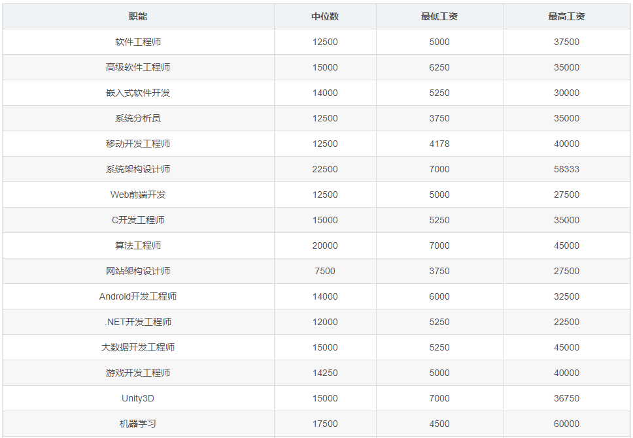The height and width of the screenshot is (438, 633).
Task: Click max salary 35000 for 系统分析员
Action: tap(566, 118)
